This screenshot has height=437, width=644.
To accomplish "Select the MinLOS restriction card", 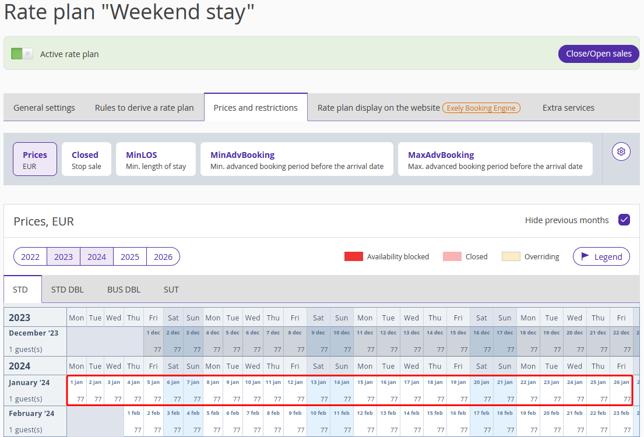I will tap(156, 159).
